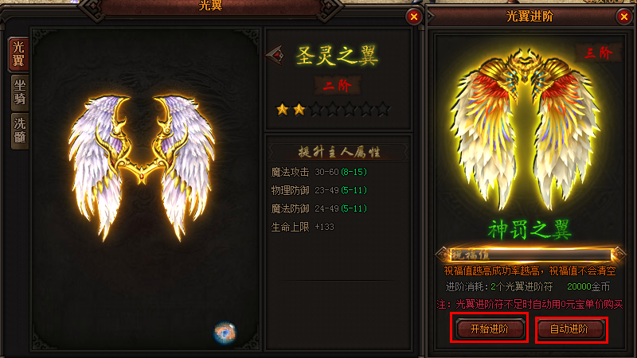Image resolution: width=637 pixels, height=358 pixels.
Task: Select the purple 圣灵之翼 wings image
Action: tap(142, 166)
